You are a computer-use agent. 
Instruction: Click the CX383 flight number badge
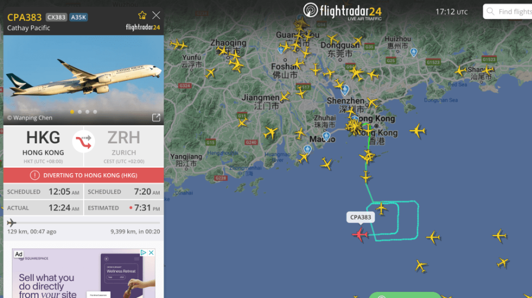(x=57, y=17)
